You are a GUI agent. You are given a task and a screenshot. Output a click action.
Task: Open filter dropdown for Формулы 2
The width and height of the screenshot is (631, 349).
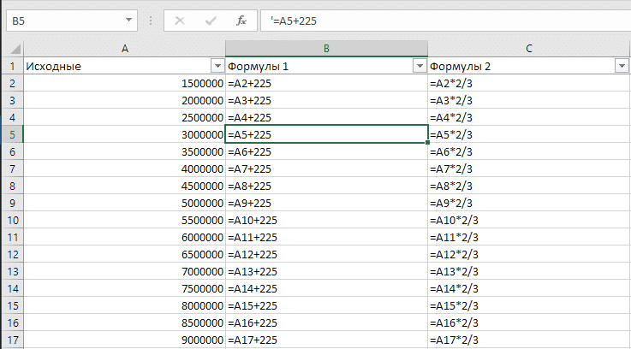[x=622, y=66]
